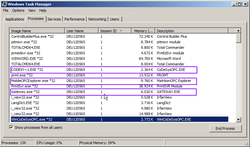Image resolution: width=250 pixels, height=147 pixels.
Task: Click the process list scrollbar thumb
Action: 238,38
